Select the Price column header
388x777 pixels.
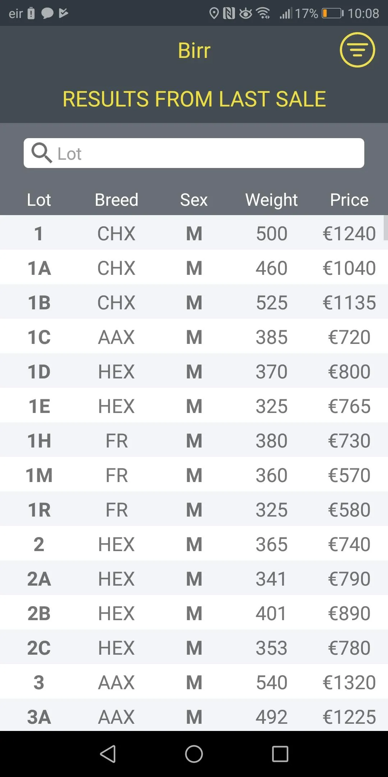349,200
